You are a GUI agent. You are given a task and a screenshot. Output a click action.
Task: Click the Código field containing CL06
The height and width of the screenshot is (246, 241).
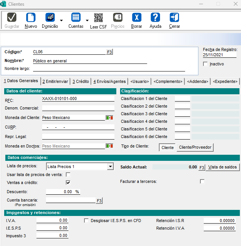(x=69, y=52)
